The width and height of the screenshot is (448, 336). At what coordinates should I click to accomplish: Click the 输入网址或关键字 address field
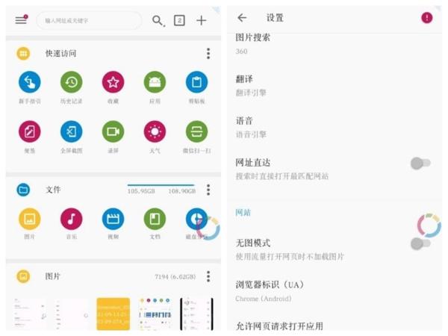click(x=88, y=21)
